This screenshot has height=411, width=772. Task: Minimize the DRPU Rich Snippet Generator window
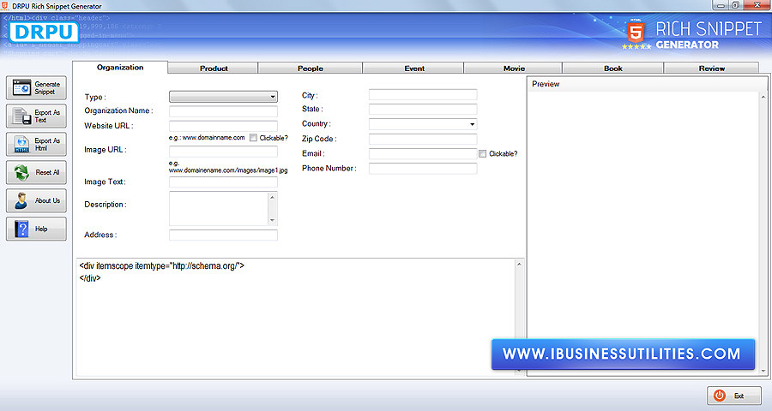[721, 5]
